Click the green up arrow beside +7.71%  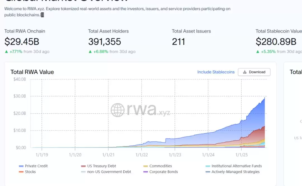(6, 52)
